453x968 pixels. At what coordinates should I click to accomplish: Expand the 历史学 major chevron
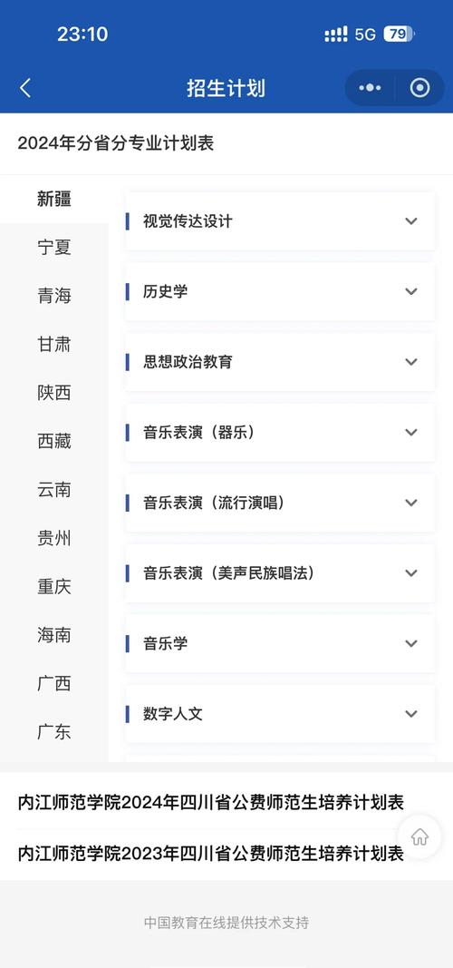tap(411, 291)
